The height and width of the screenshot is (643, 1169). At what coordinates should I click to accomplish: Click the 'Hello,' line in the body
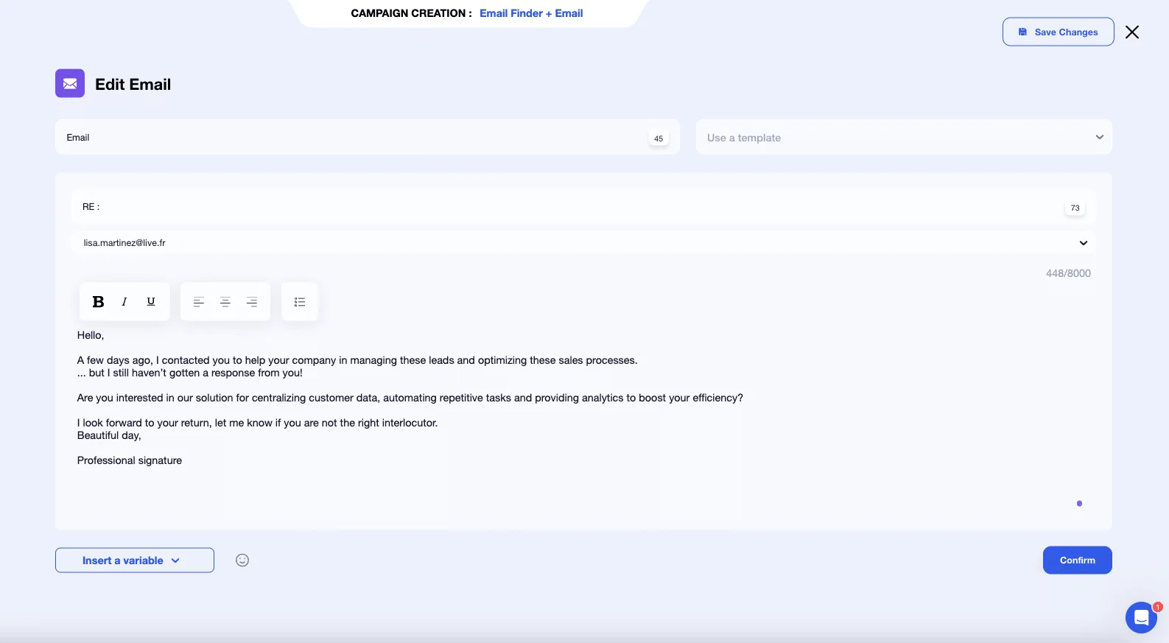point(91,336)
